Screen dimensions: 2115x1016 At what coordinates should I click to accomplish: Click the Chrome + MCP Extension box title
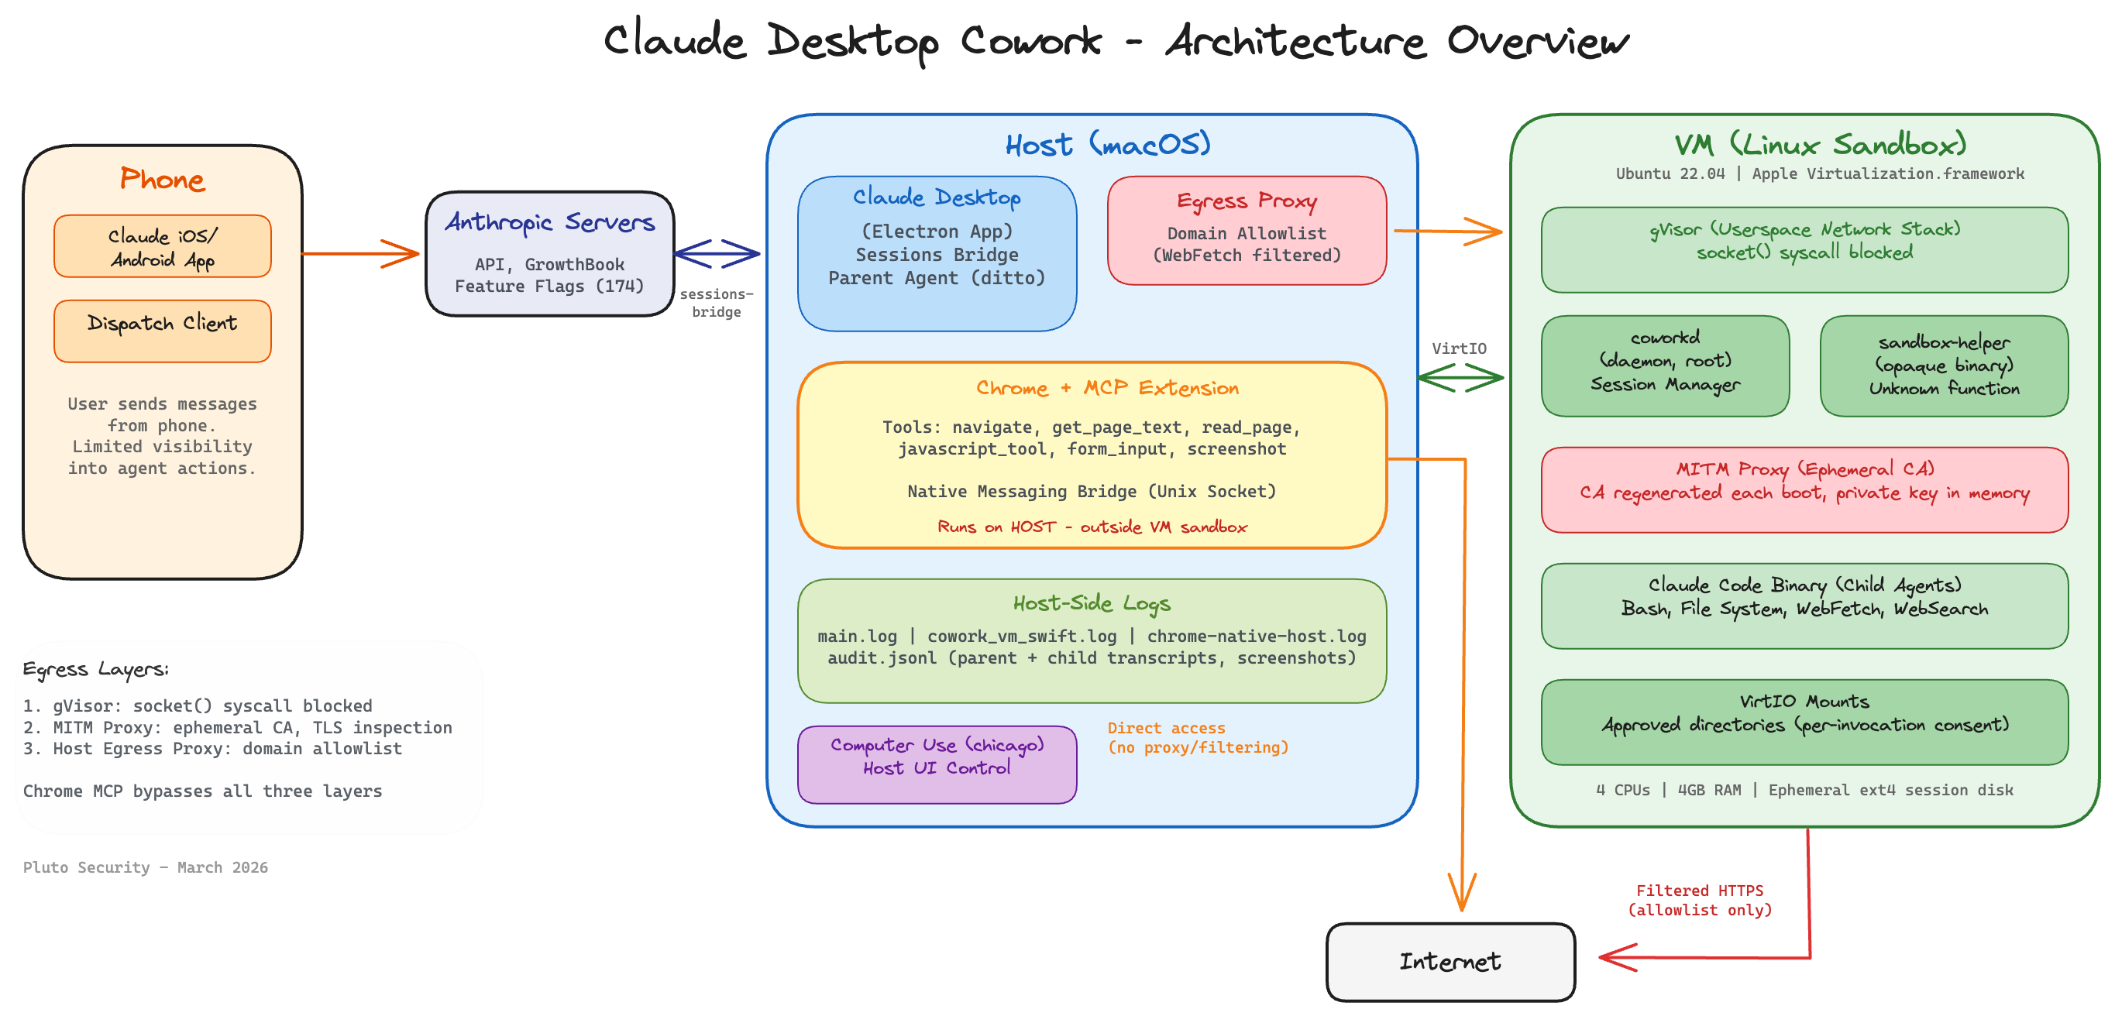point(1107,387)
